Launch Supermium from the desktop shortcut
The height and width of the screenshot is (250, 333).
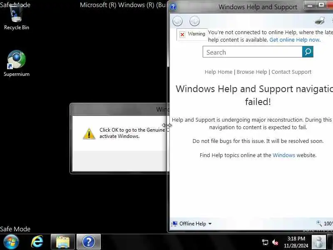click(16, 63)
